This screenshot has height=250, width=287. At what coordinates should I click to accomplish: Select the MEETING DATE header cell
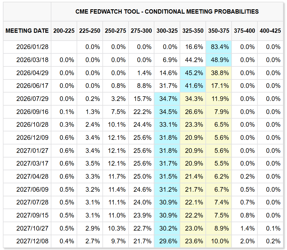[27, 31]
